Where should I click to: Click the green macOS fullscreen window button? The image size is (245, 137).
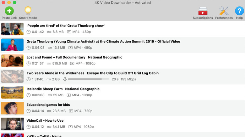coord(15,3)
